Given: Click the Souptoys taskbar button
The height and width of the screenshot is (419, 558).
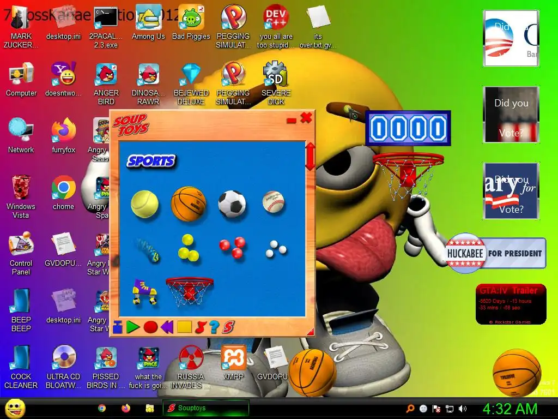Looking at the screenshot, I should tap(205, 408).
